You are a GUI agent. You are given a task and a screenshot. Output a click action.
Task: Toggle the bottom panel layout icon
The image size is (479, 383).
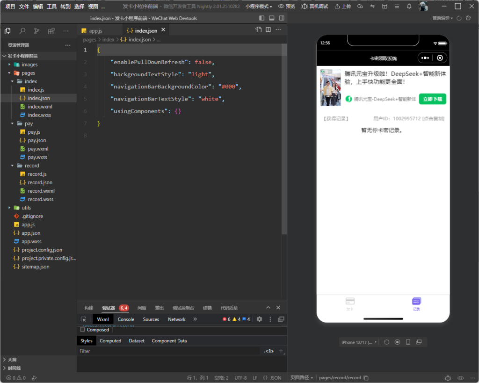271,18
